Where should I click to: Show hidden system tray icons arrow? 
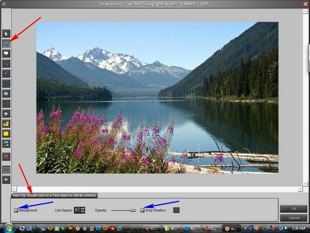tap(245, 228)
